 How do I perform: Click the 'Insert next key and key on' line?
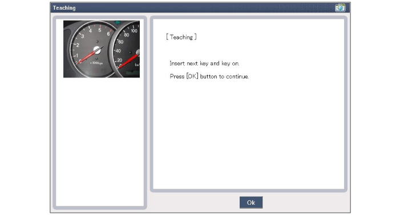pyautogui.click(x=204, y=63)
